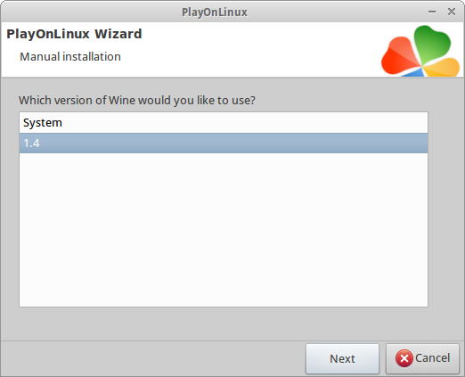This screenshot has height=377, width=465.
Task: Click the blue petal of the logo
Action: (x=414, y=72)
